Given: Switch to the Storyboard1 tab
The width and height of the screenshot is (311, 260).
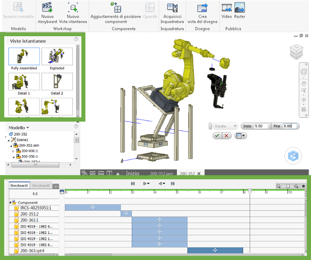Looking at the screenshot, I should click(19, 186).
